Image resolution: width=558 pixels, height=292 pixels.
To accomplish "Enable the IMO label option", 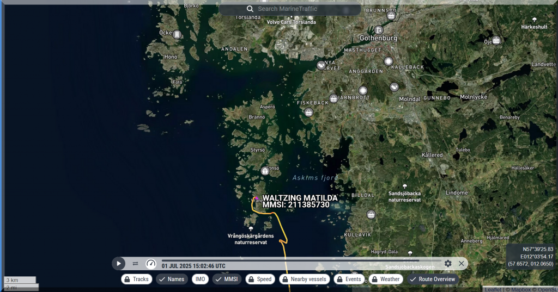I will coord(201,279).
